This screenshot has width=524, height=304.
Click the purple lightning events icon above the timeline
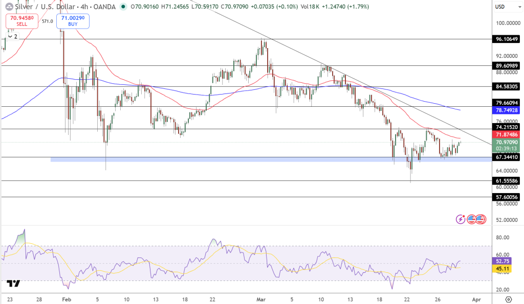coord(460,219)
